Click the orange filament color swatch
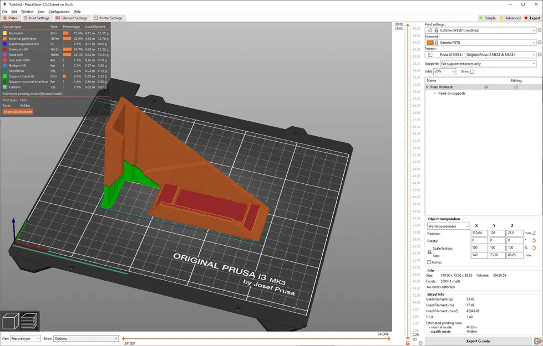This screenshot has width=543, height=346. 430,43
